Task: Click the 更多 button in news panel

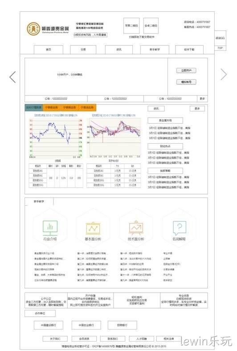Action: coord(197,108)
